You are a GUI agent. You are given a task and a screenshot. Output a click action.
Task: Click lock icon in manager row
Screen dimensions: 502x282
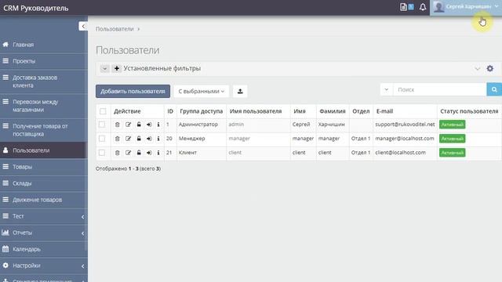point(139,139)
